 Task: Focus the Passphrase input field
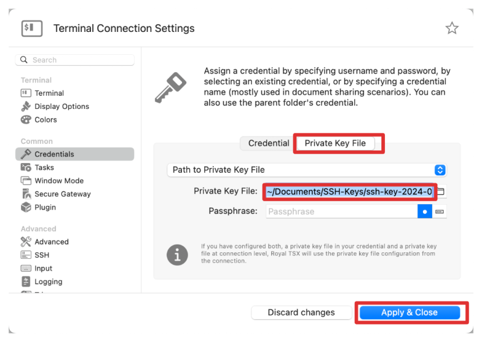[x=341, y=211]
